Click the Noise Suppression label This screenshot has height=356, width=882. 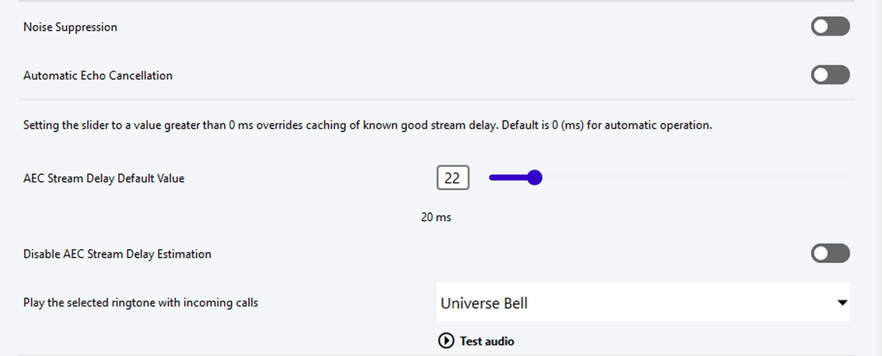(x=70, y=27)
